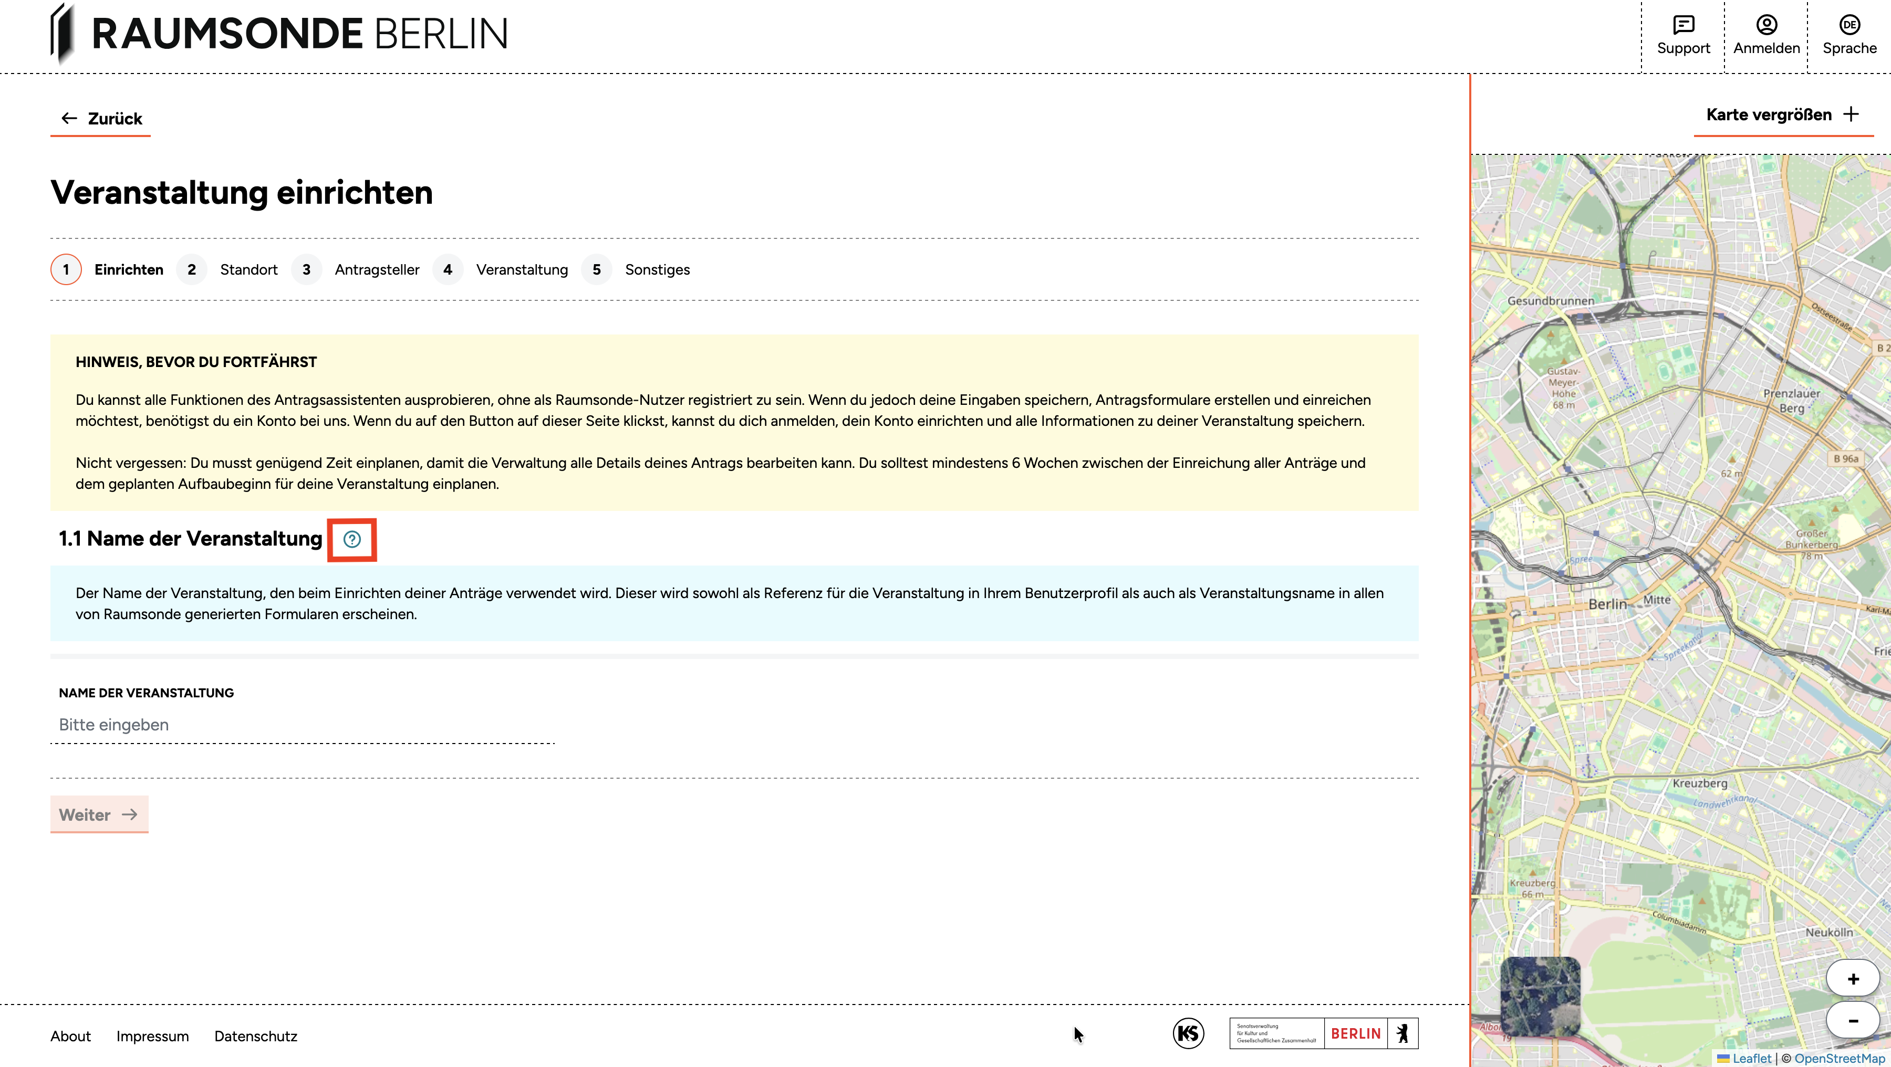Open the Impressum footer link

[153, 1036]
